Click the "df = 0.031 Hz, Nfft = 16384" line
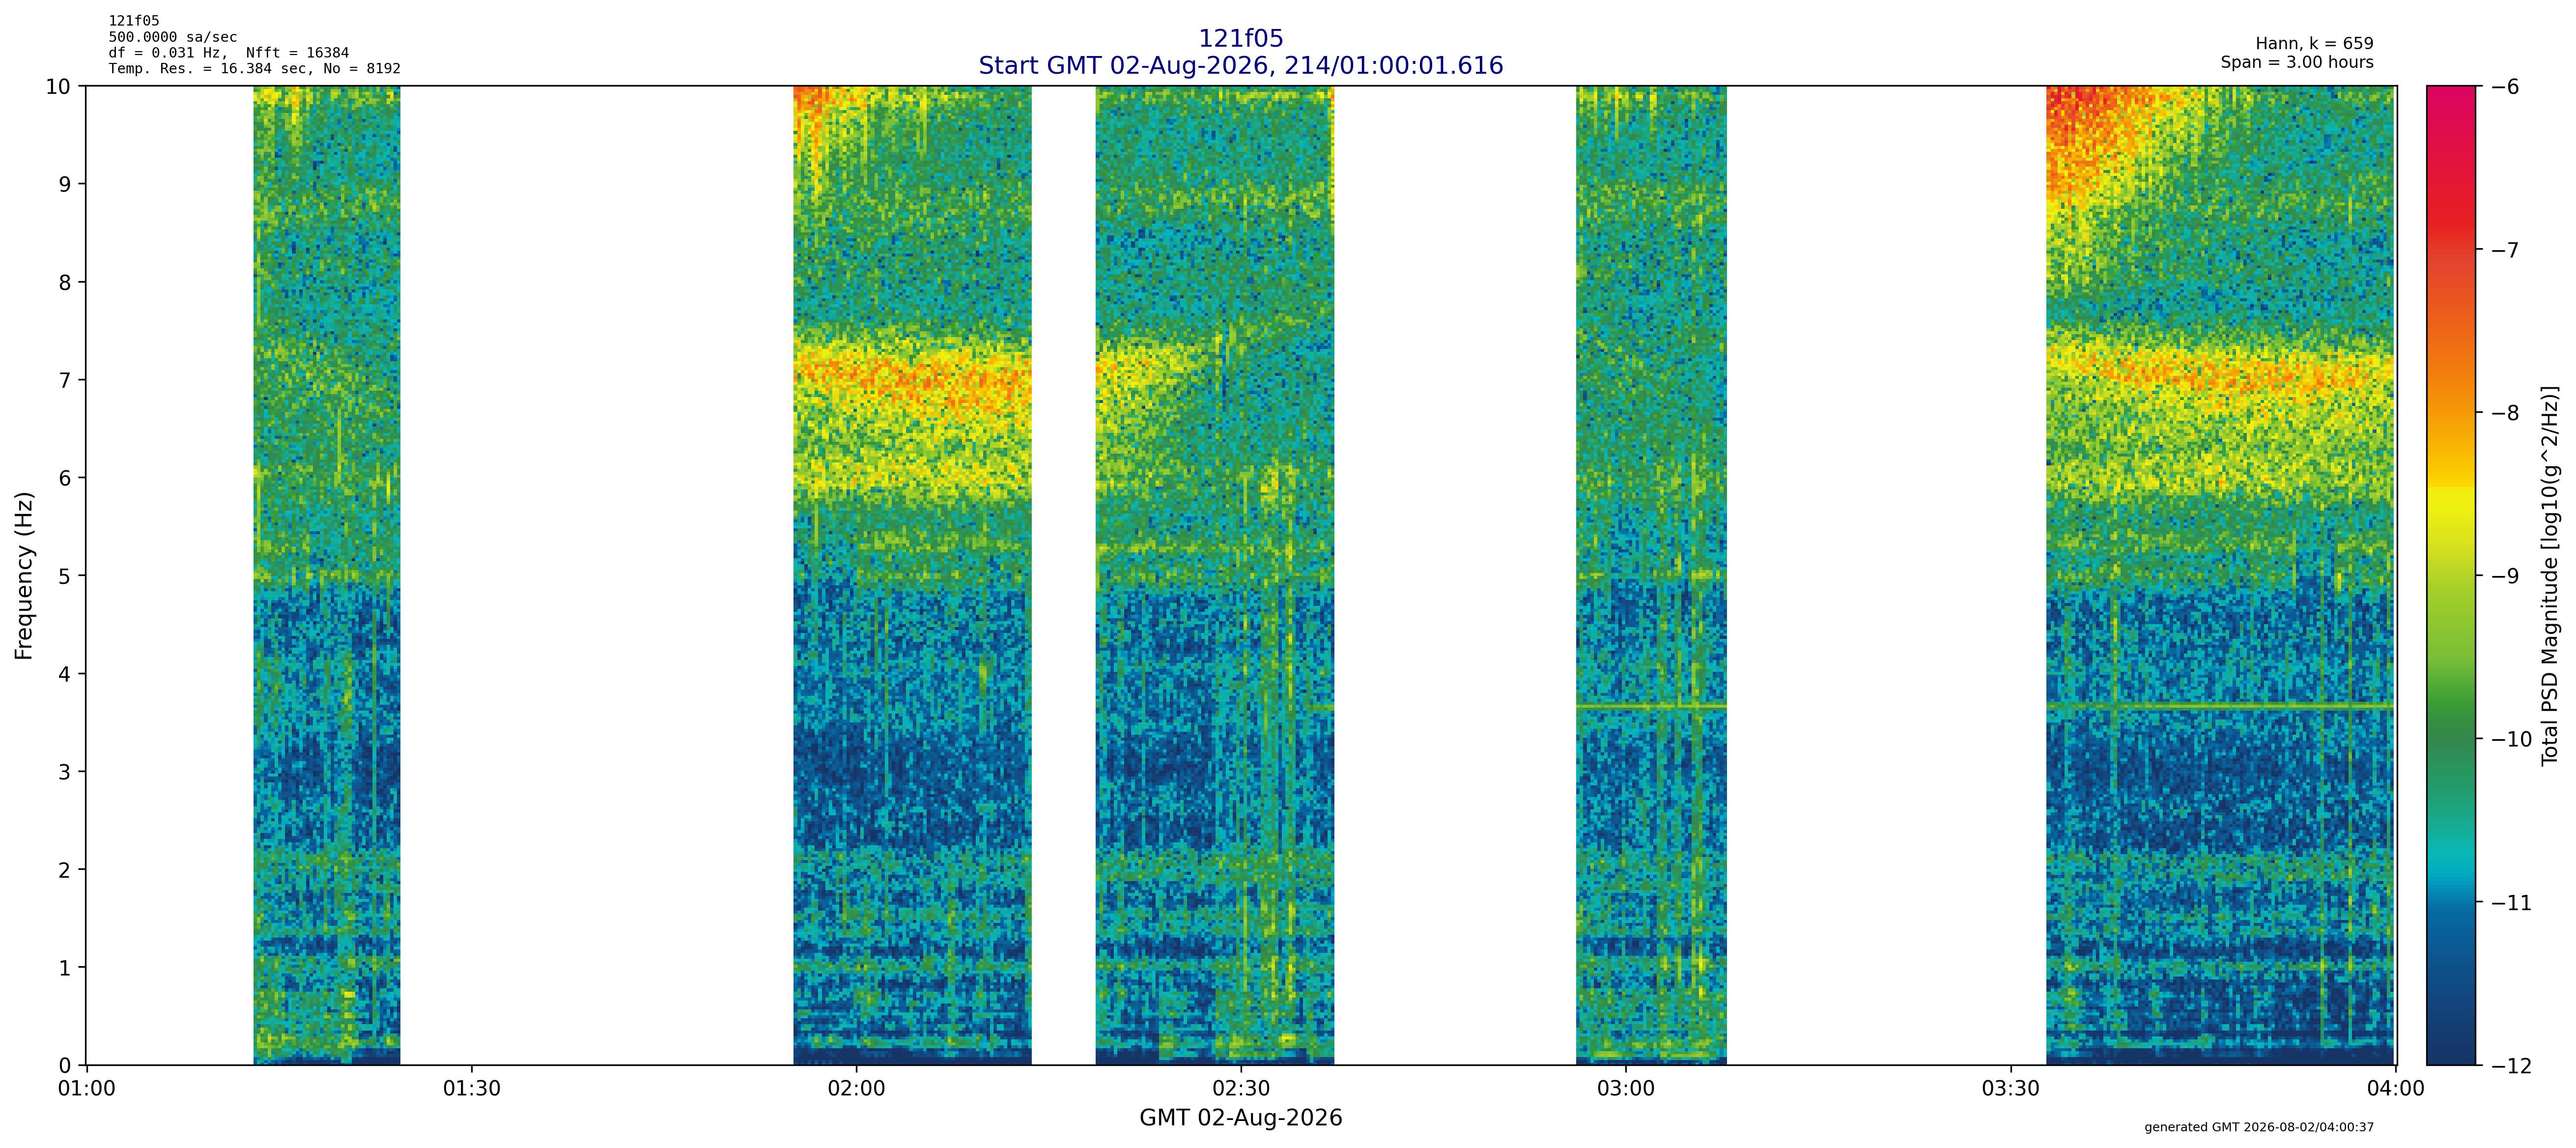Viewport: 2576px width, 1148px height. click(x=229, y=53)
